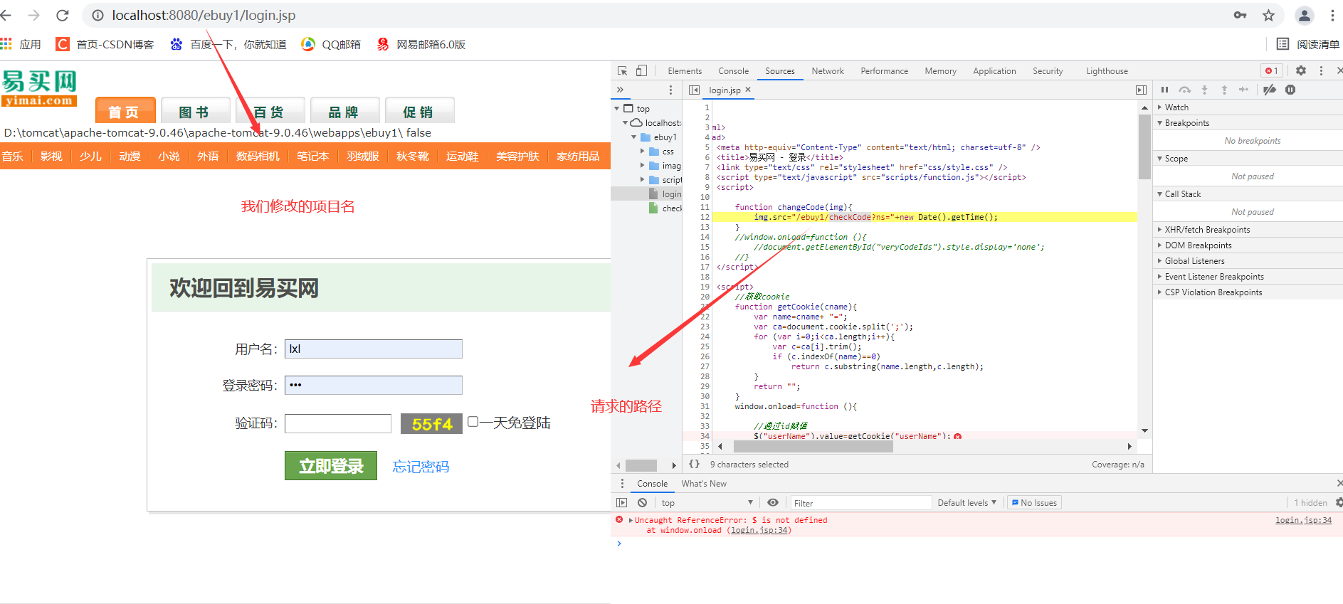Screen dimensions: 1343x604
Task: Show more Sources navigator tabs chevron
Action: click(x=620, y=90)
